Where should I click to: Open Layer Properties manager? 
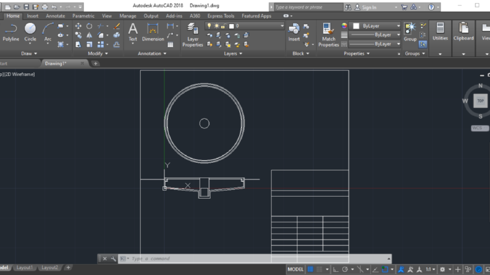pyautogui.click(x=193, y=35)
